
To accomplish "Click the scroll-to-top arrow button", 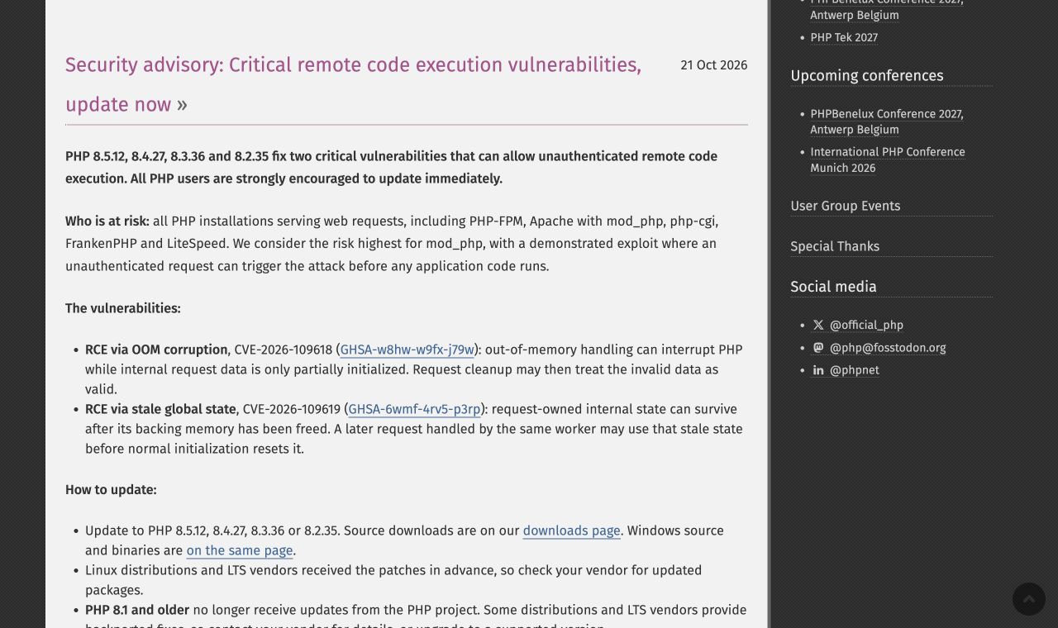I will coord(1029,599).
